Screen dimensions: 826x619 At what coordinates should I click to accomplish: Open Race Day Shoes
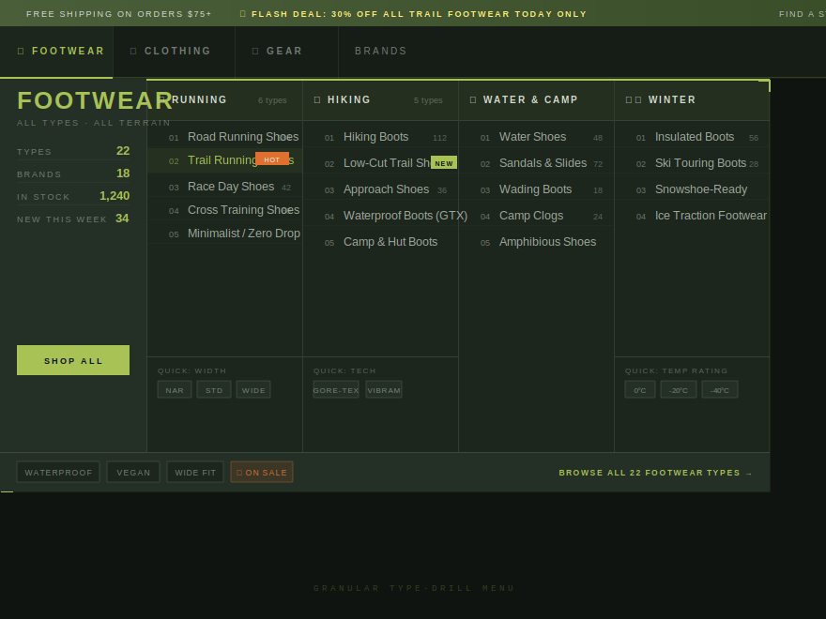point(225,187)
